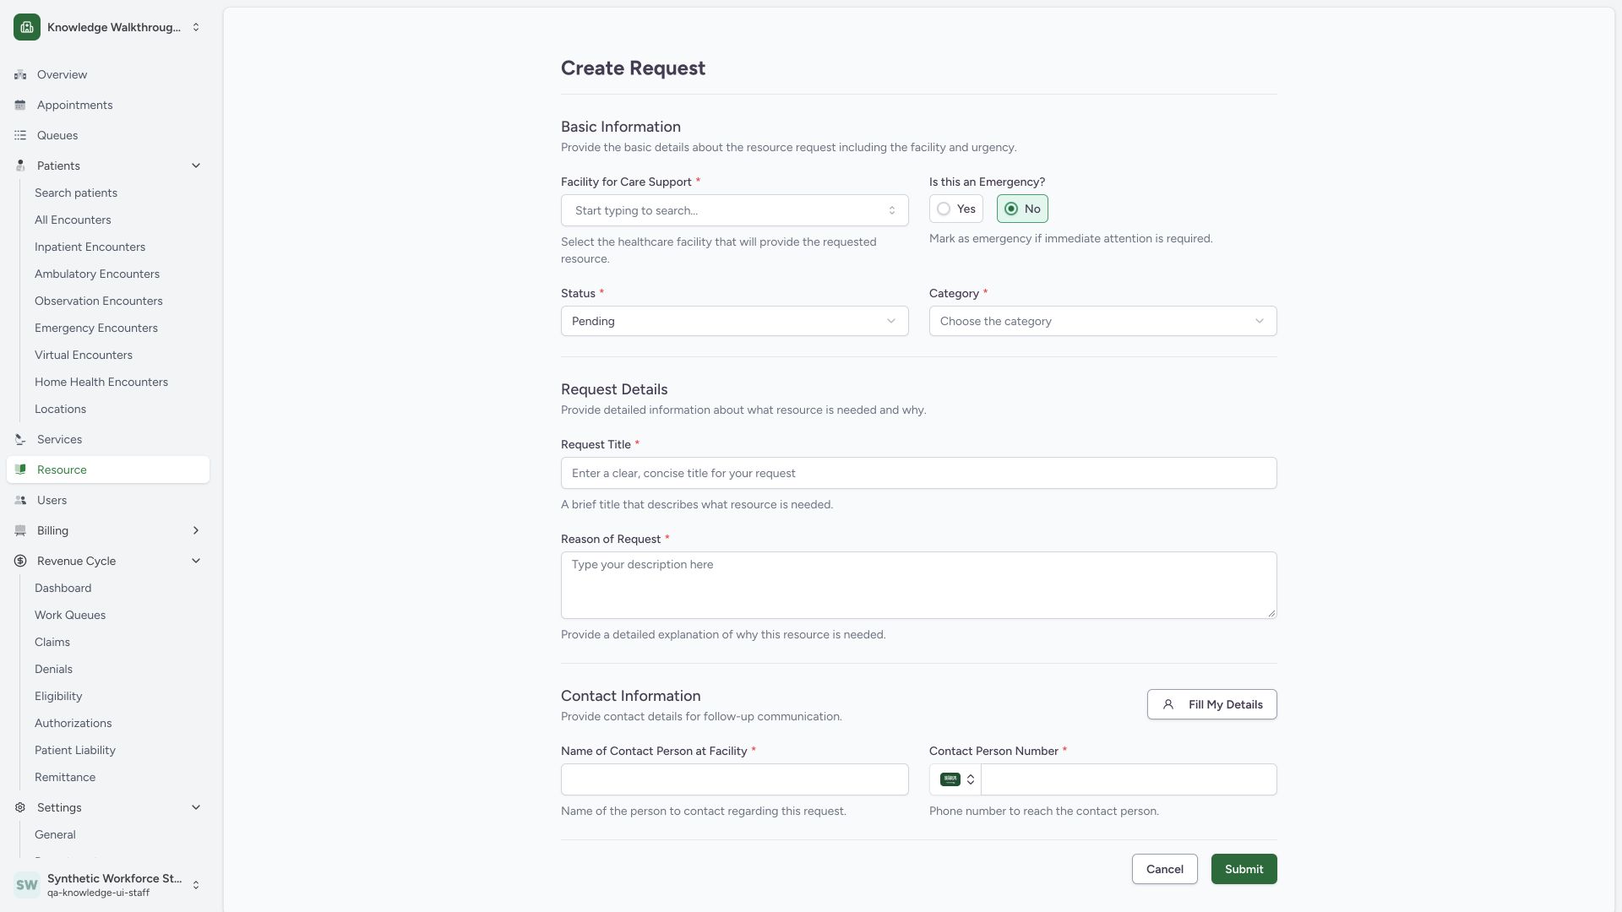This screenshot has height=912, width=1622.
Task: Open Work Queues under Revenue Cycle
Action: click(70, 615)
